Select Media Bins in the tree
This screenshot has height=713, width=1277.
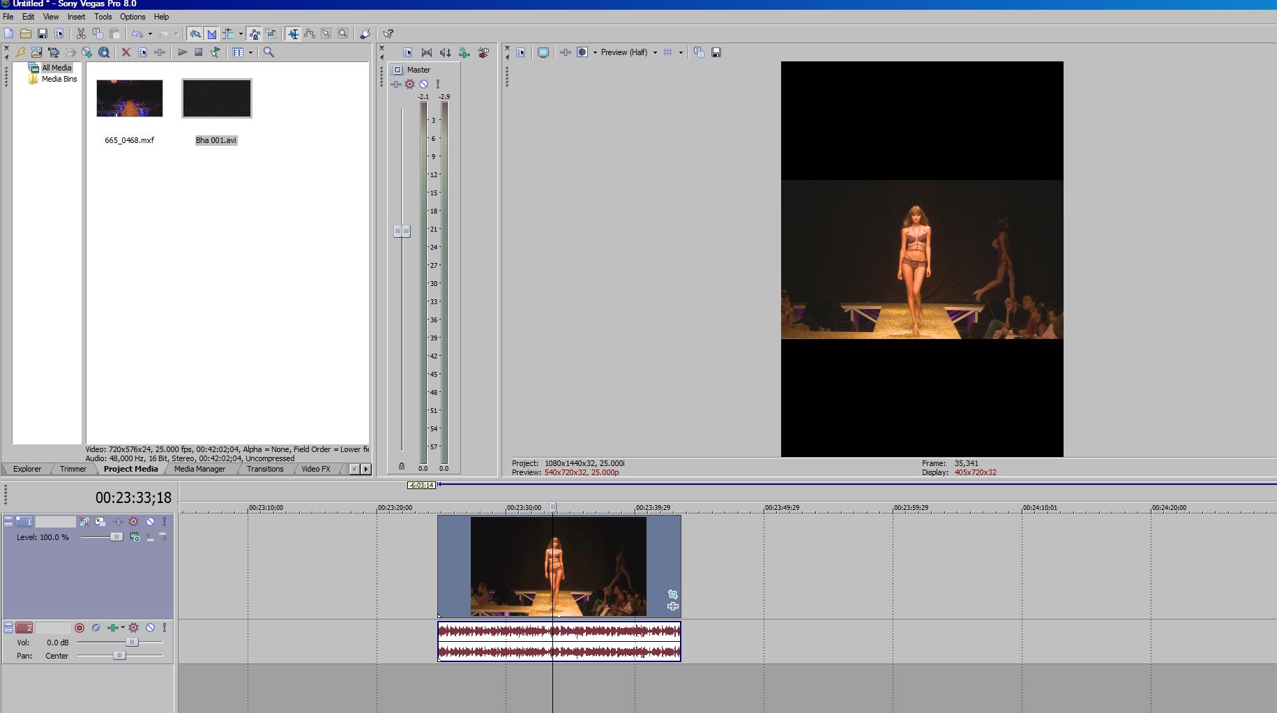(x=59, y=79)
